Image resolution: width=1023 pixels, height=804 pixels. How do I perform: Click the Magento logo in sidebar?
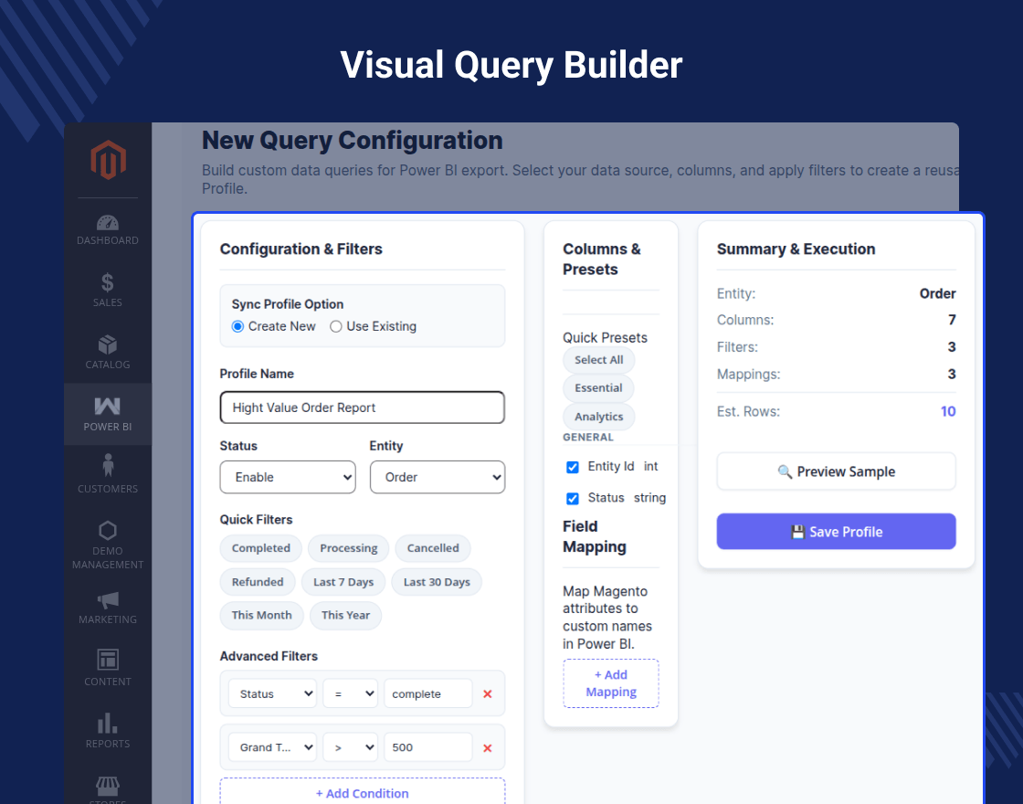click(x=108, y=160)
